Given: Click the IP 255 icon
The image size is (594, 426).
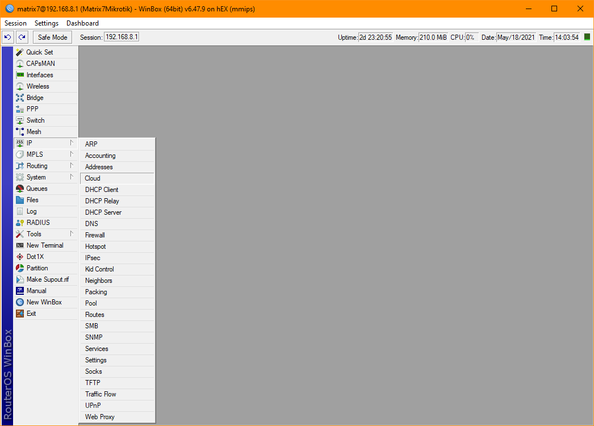Looking at the screenshot, I should [x=20, y=143].
